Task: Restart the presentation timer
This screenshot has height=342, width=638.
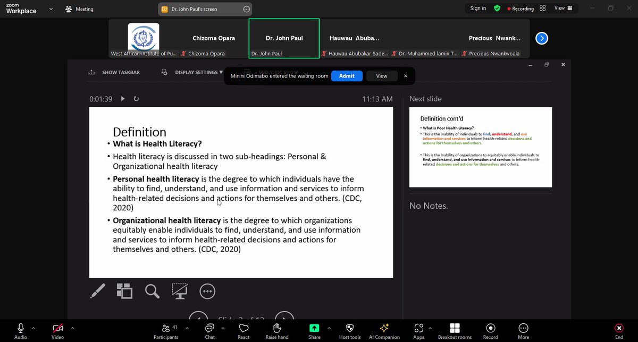Action: (x=136, y=99)
